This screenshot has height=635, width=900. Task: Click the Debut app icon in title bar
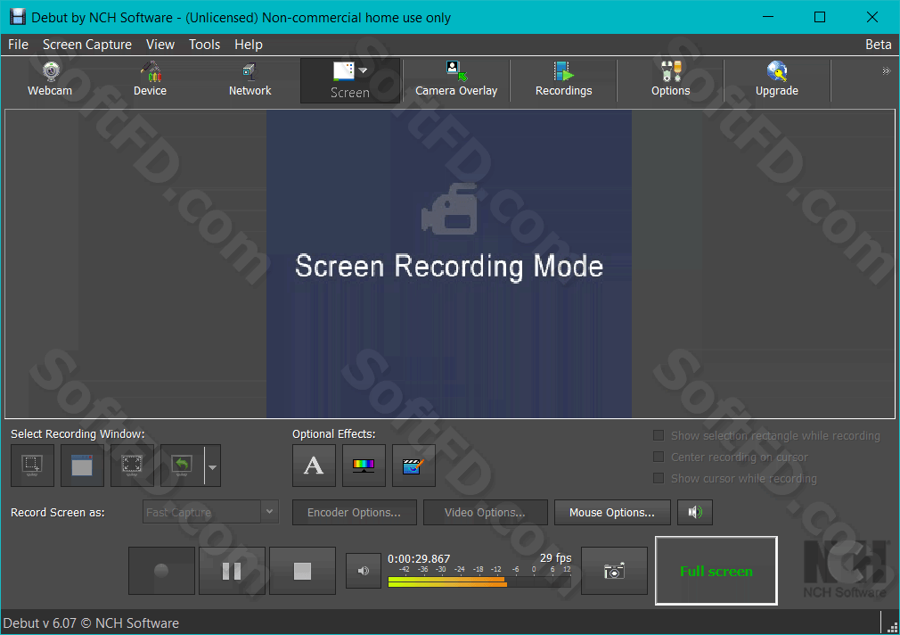[18, 17]
